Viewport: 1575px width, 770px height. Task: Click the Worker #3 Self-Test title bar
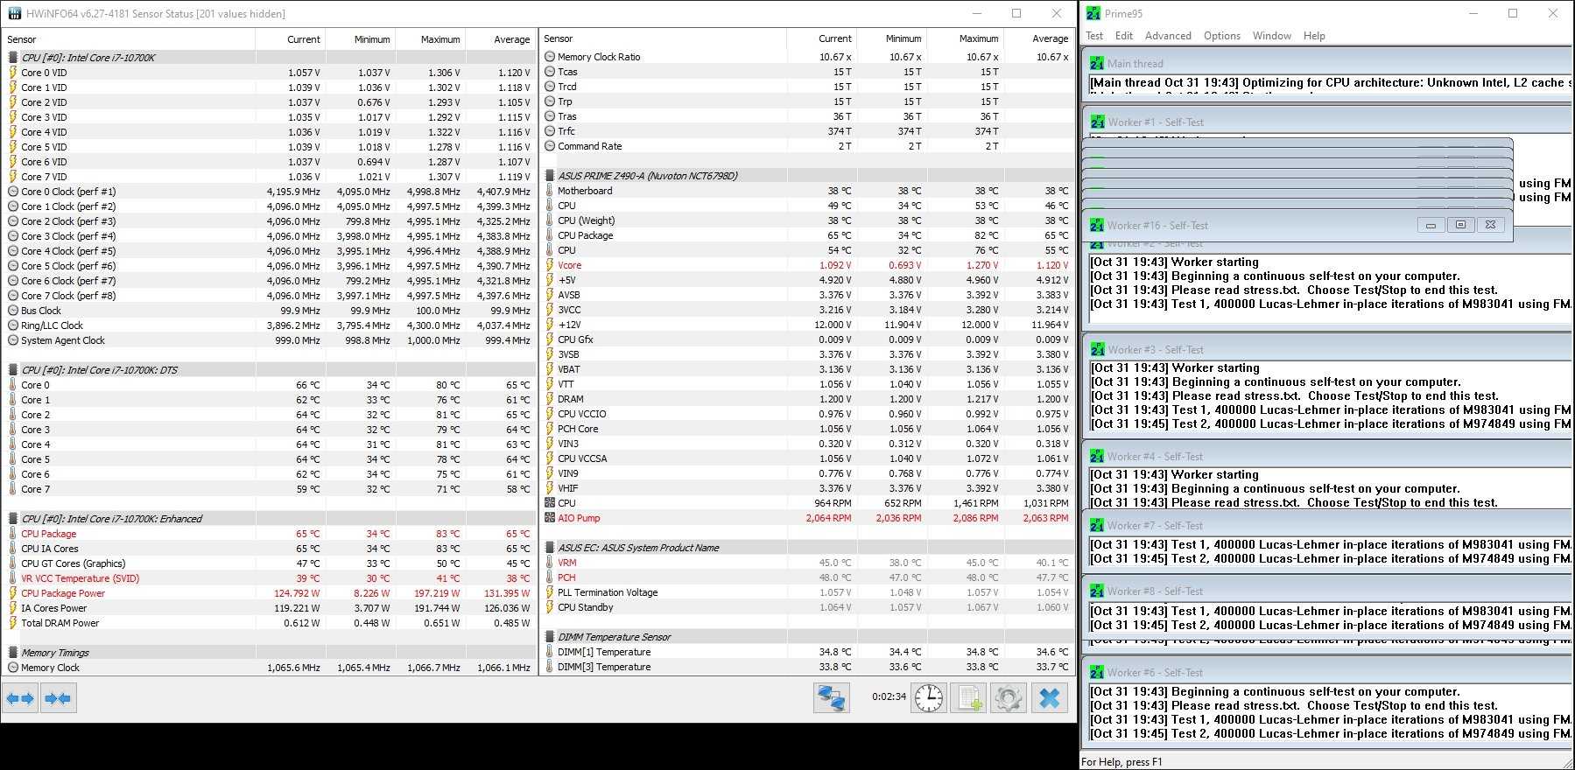coord(1313,350)
